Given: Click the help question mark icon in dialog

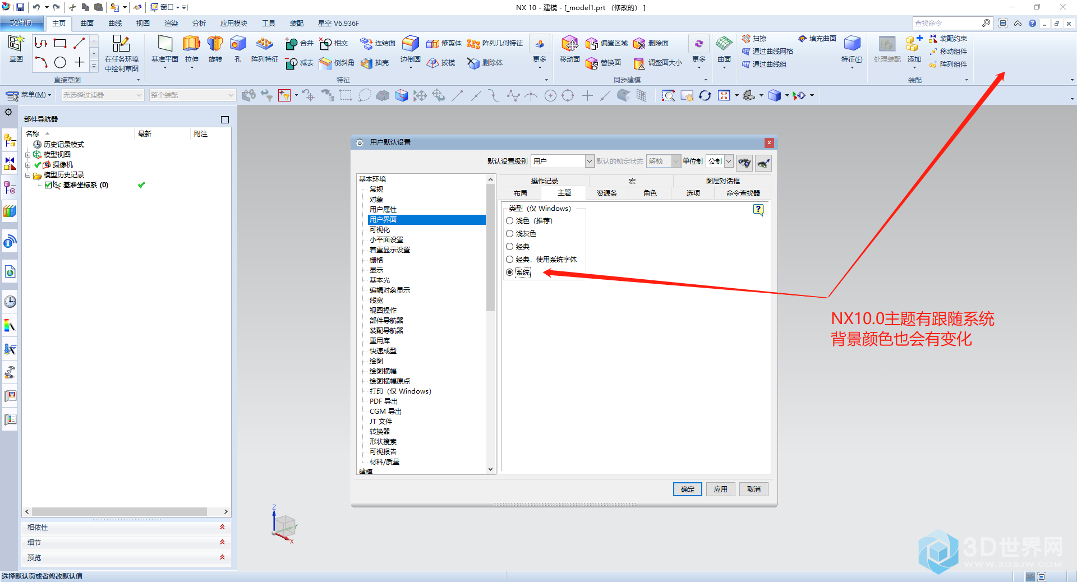Looking at the screenshot, I should coord(758,210).
